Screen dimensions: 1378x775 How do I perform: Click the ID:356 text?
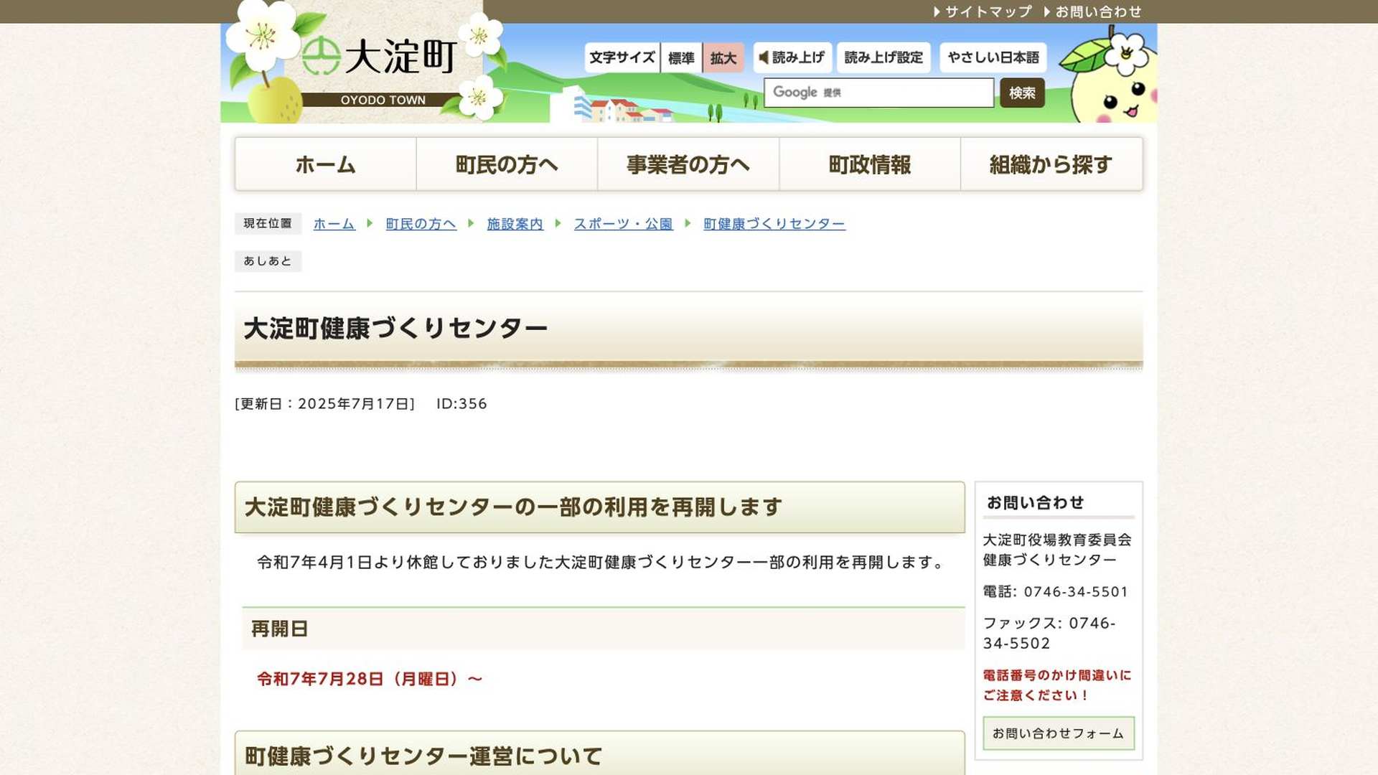461,404
